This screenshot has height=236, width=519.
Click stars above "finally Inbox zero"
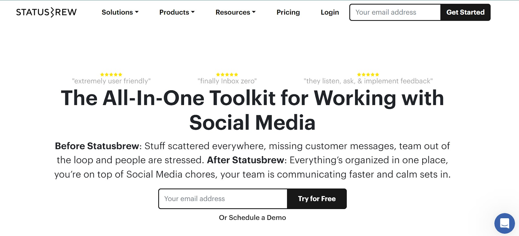[227, 75]
